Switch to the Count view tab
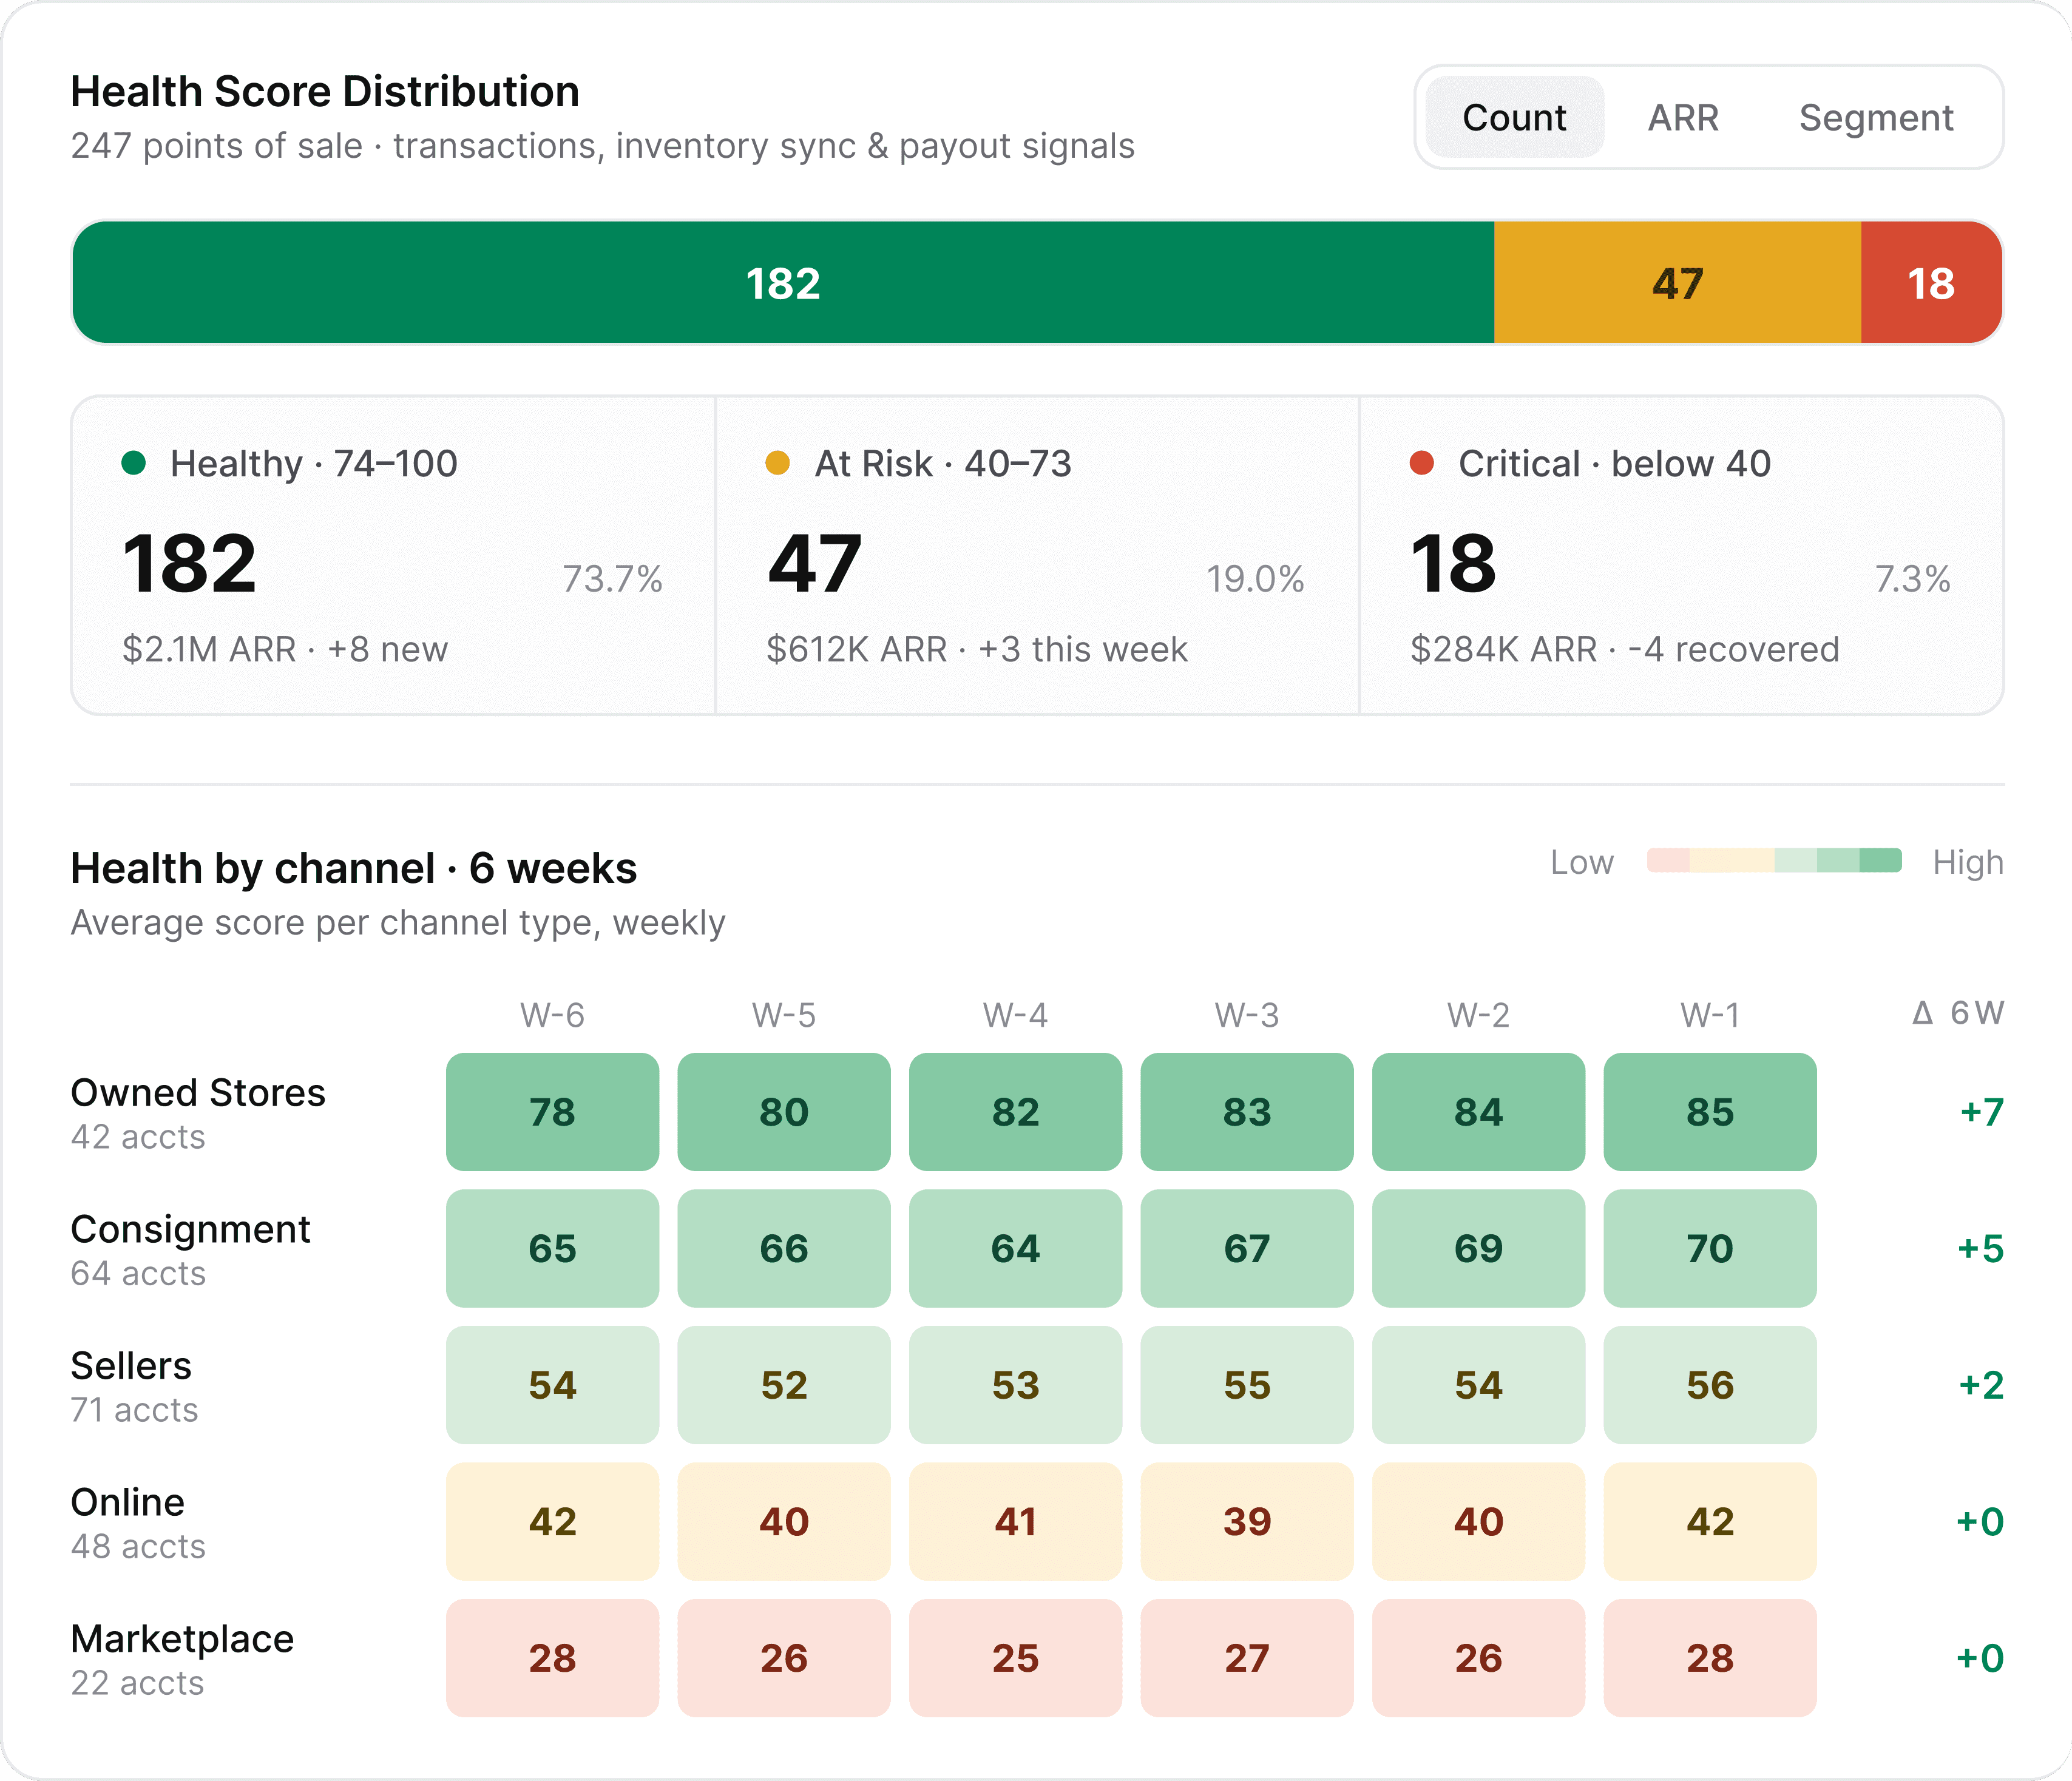The width and height of the screenshot is (2072, 1781). tap(1513, 118)
